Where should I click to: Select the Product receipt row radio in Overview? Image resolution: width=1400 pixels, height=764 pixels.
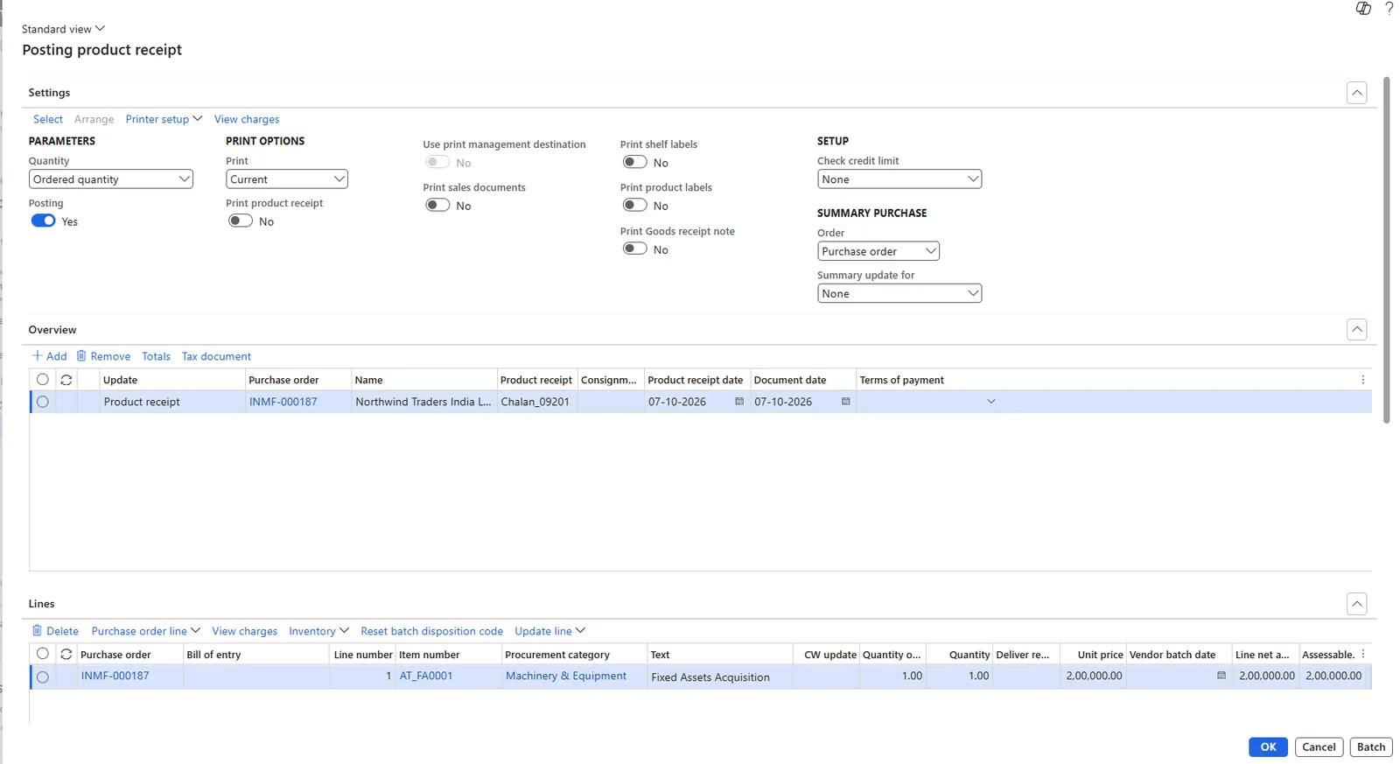[43, 402]
